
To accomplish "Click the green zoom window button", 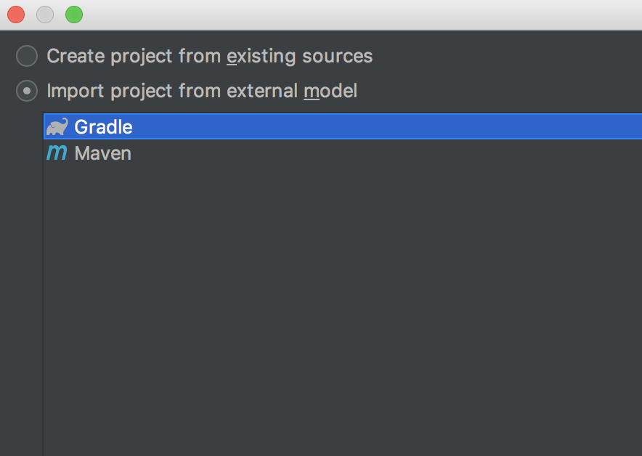I will [x=74, y=15].
